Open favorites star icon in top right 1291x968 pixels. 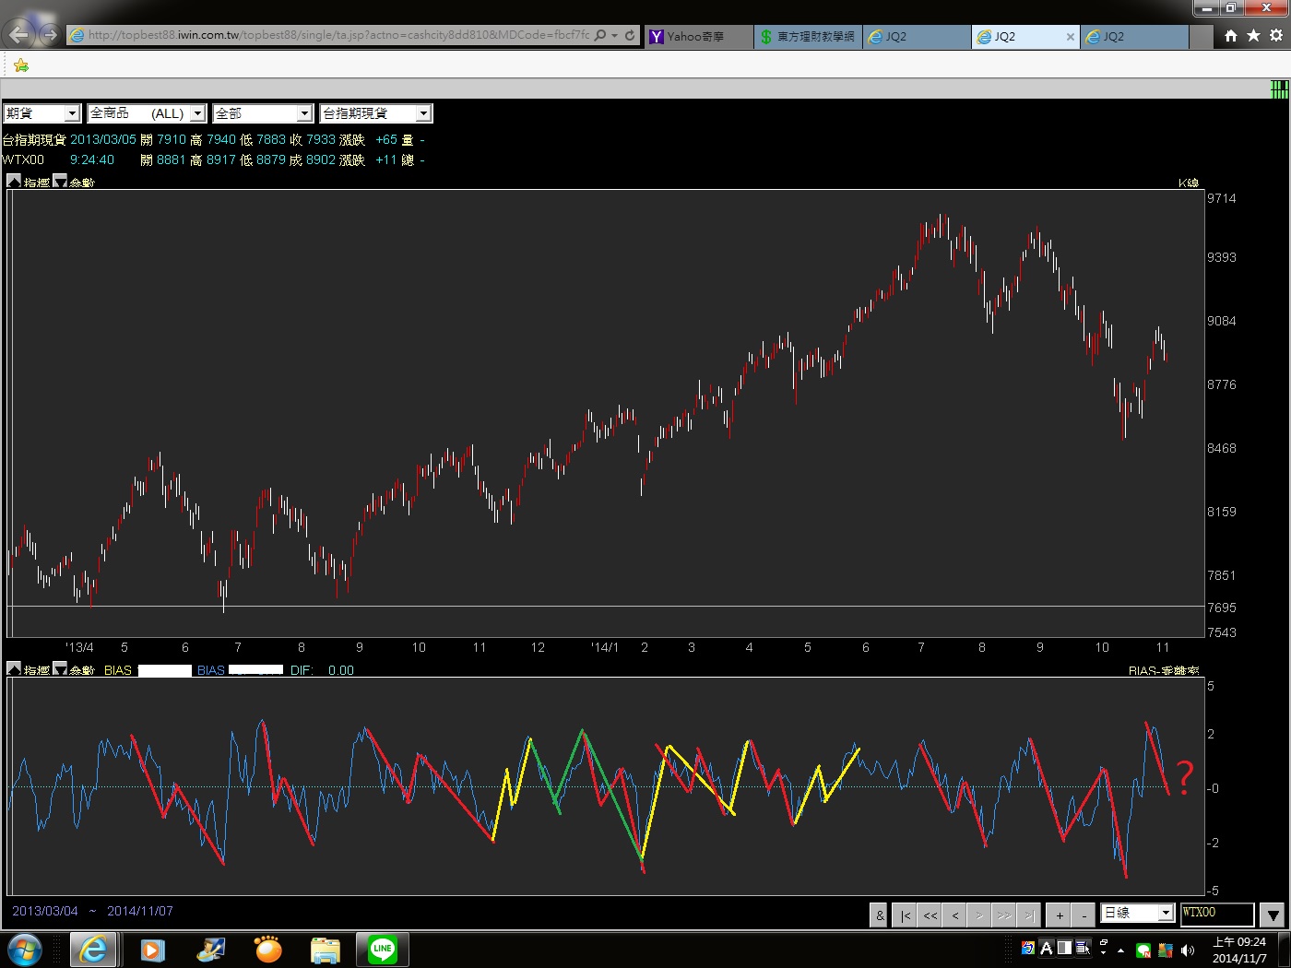coord(1253,35)
